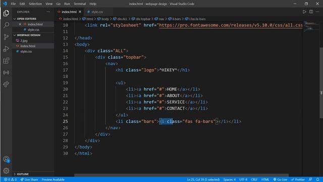Change language mode HTML

tap(265, 179)
